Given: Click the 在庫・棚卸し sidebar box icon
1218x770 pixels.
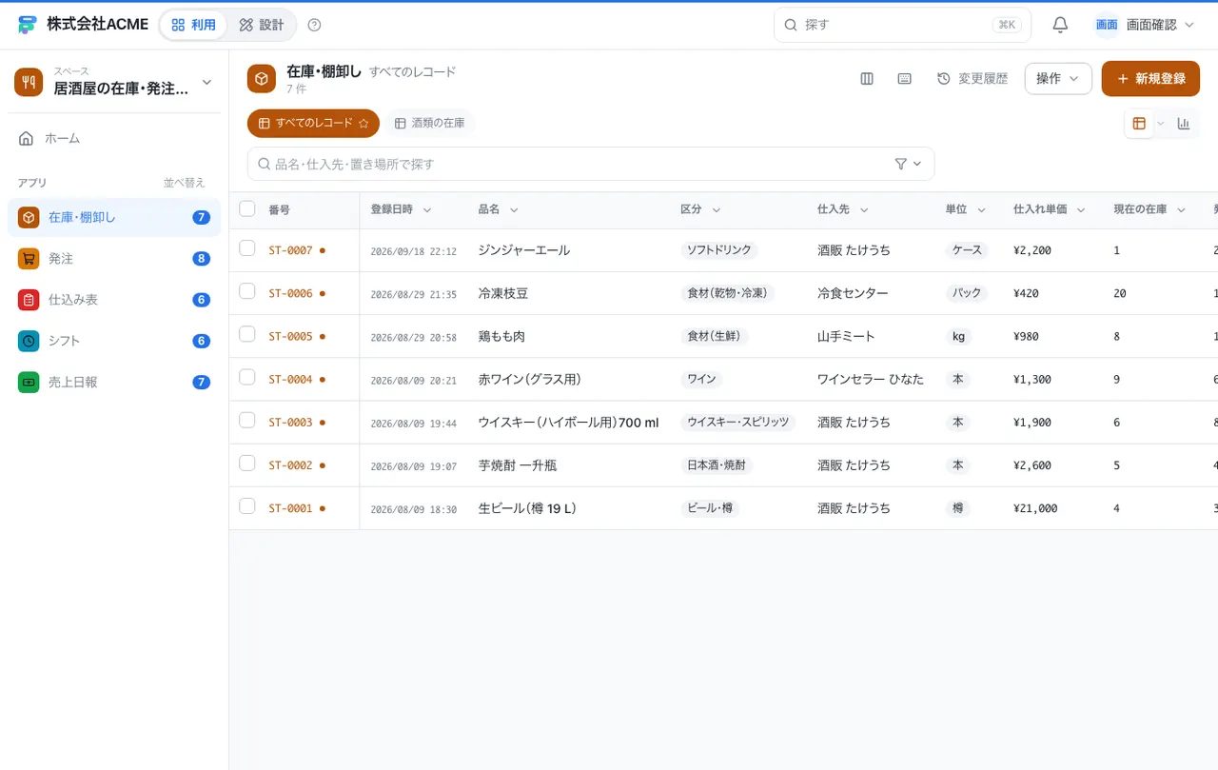Looking at the screenshot, I should (x=29, y=217).
